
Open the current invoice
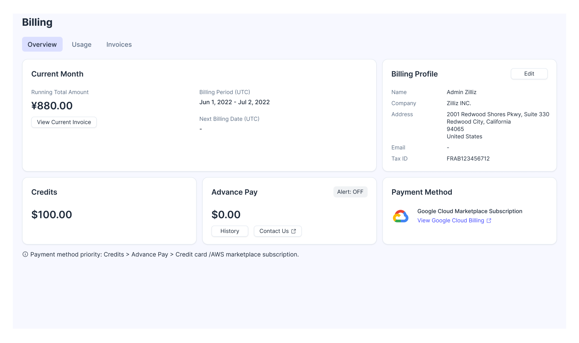pos(64,122)
